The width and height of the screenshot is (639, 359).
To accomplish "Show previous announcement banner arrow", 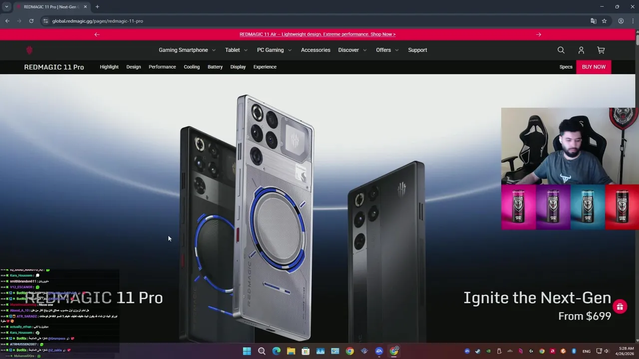I will pos(97,34).
